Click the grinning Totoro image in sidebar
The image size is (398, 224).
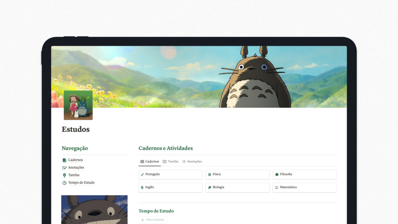[x=94, y=209]
